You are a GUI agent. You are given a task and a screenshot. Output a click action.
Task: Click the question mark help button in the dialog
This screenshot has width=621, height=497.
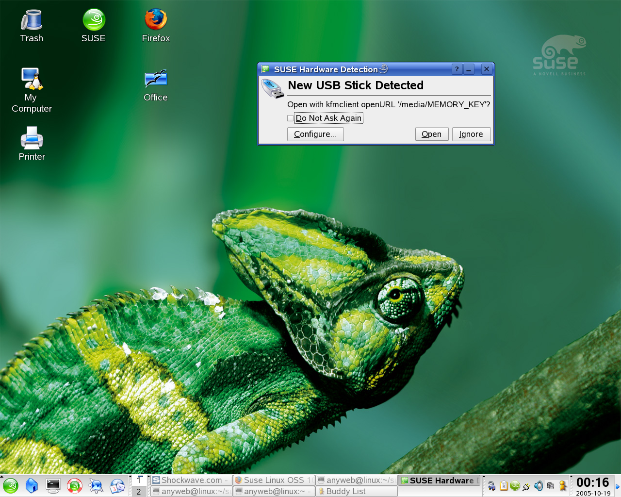[457, 69]
